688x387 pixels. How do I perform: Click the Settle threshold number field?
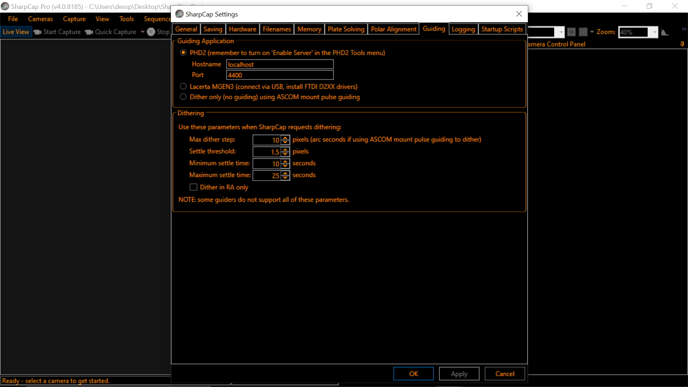click(x=267, y=152)
